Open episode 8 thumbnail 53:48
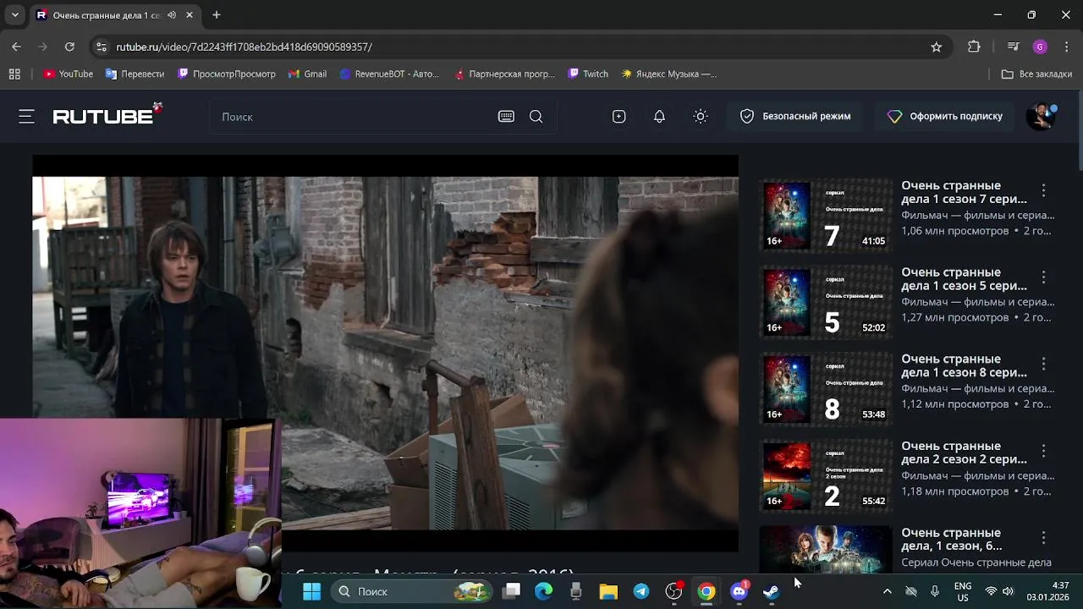This screenshot has width=1083, height=609. (826, 389)
